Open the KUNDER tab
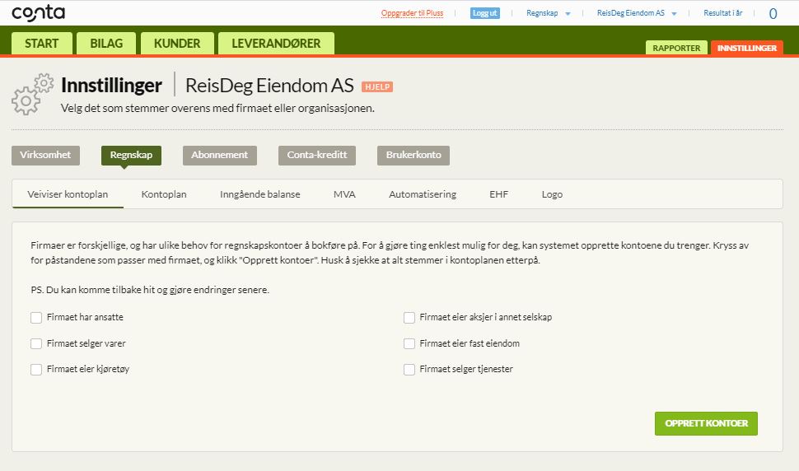The image size is (799, 471). tap(177, 44)
